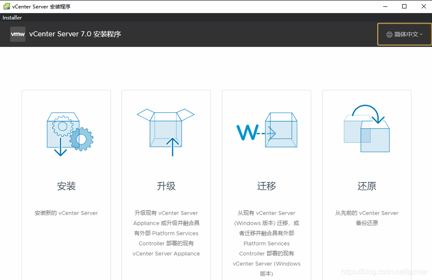
Task: Click the vmw logo in header
Action: (x=18, y=34)
